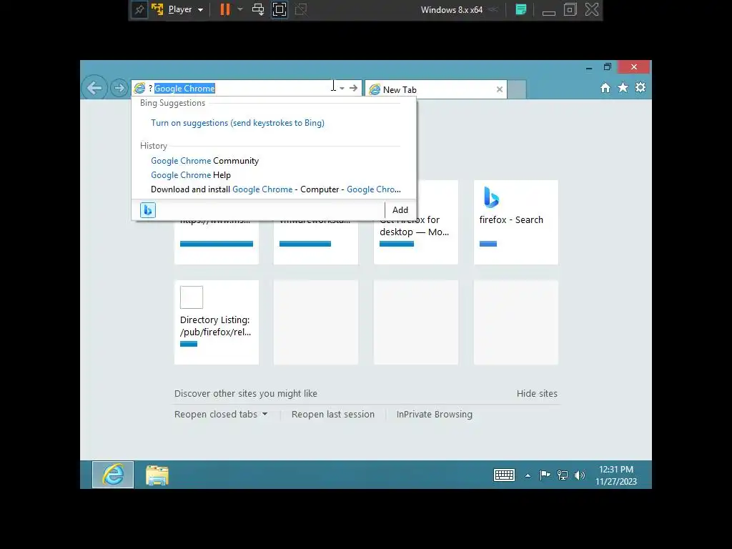Click the disabled Unity mode icon
732x549 pixels.
click(301, 9)
